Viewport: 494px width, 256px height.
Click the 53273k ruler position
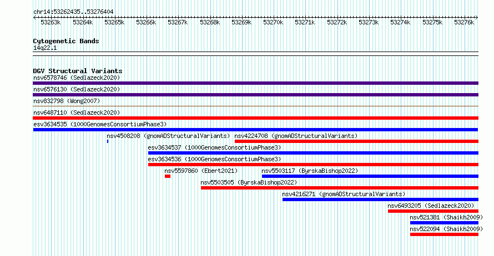(x=369, y=22)
